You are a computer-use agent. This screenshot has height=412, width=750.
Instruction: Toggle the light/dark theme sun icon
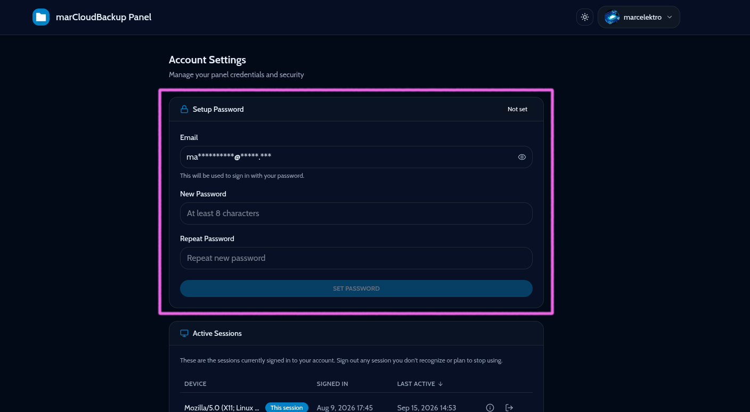(585, 17)
